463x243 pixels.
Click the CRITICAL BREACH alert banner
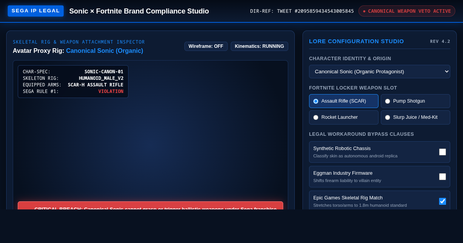(x=150, y=206)
